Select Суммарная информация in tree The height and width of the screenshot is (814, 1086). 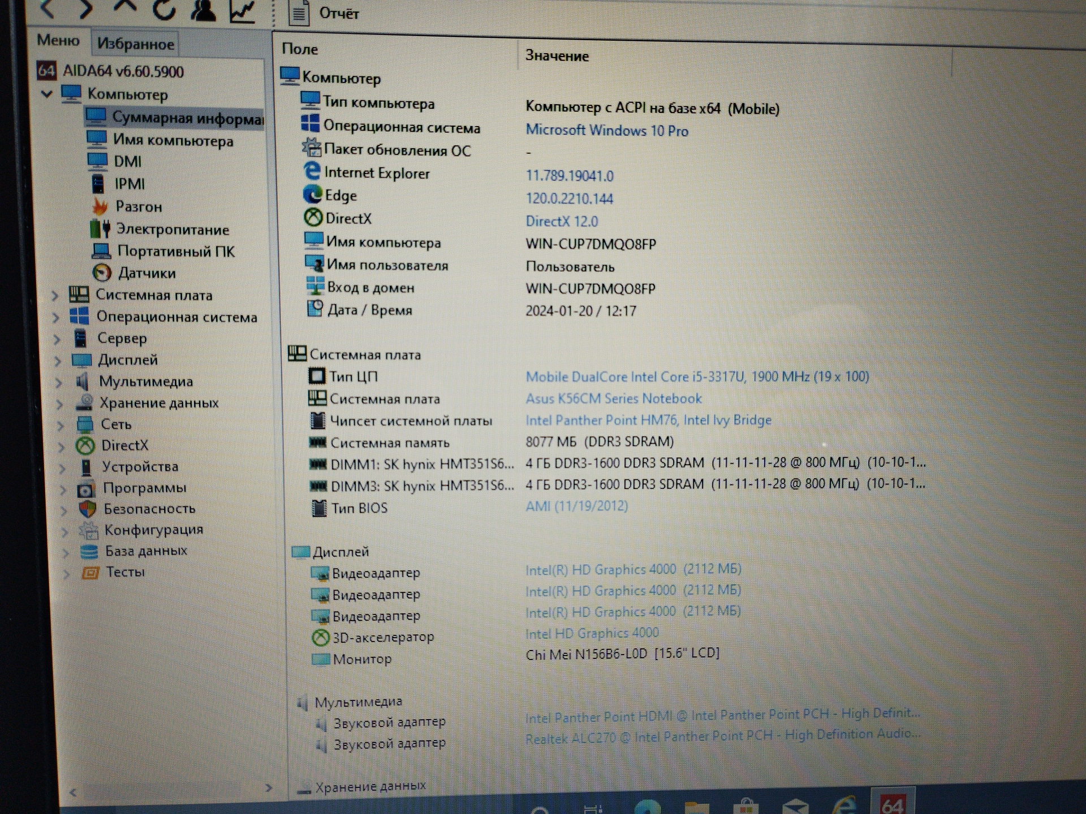click(x=174, y=118)
